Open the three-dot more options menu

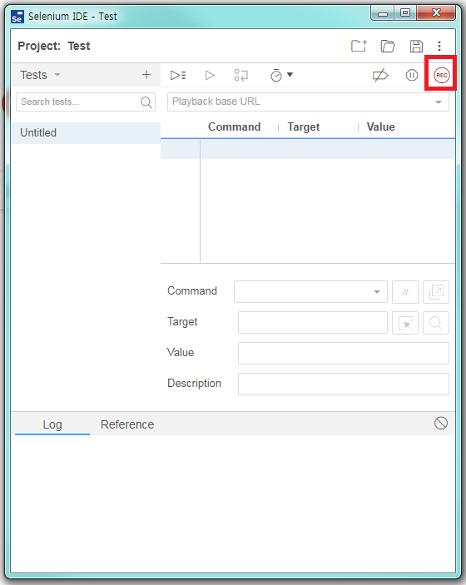tap(439, 46)
